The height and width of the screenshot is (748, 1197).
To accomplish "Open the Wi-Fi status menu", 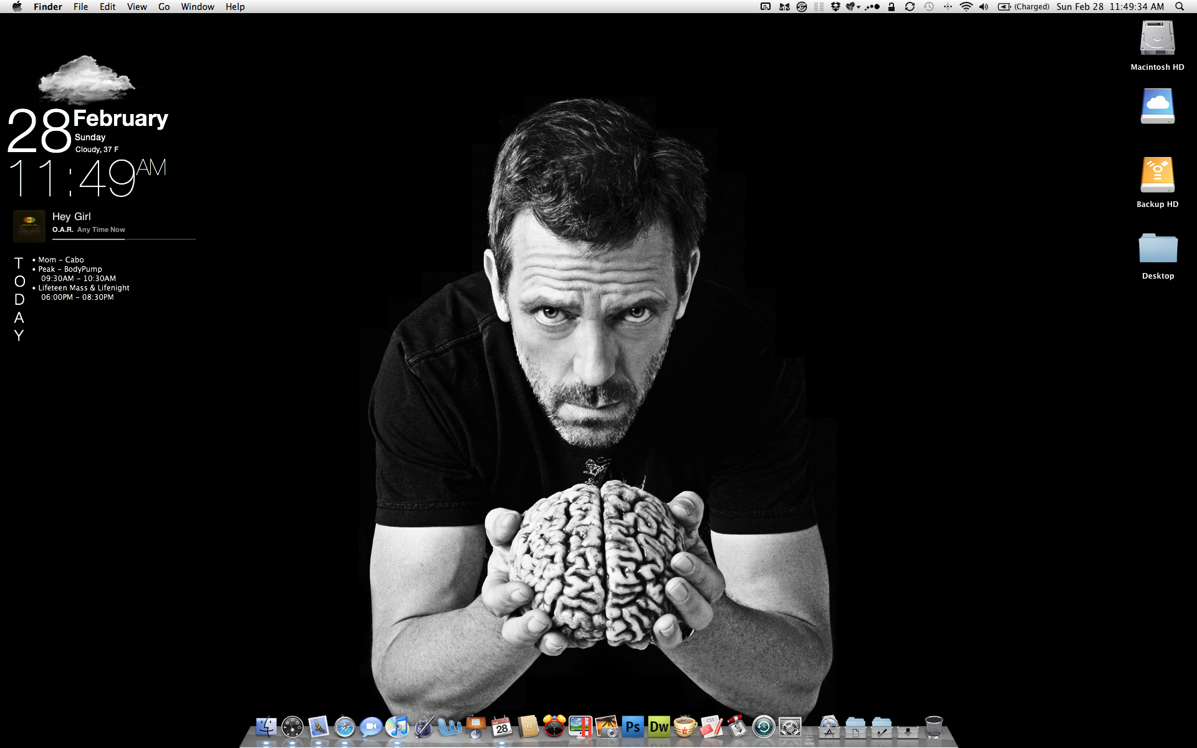I will click(x=966, y=7).
